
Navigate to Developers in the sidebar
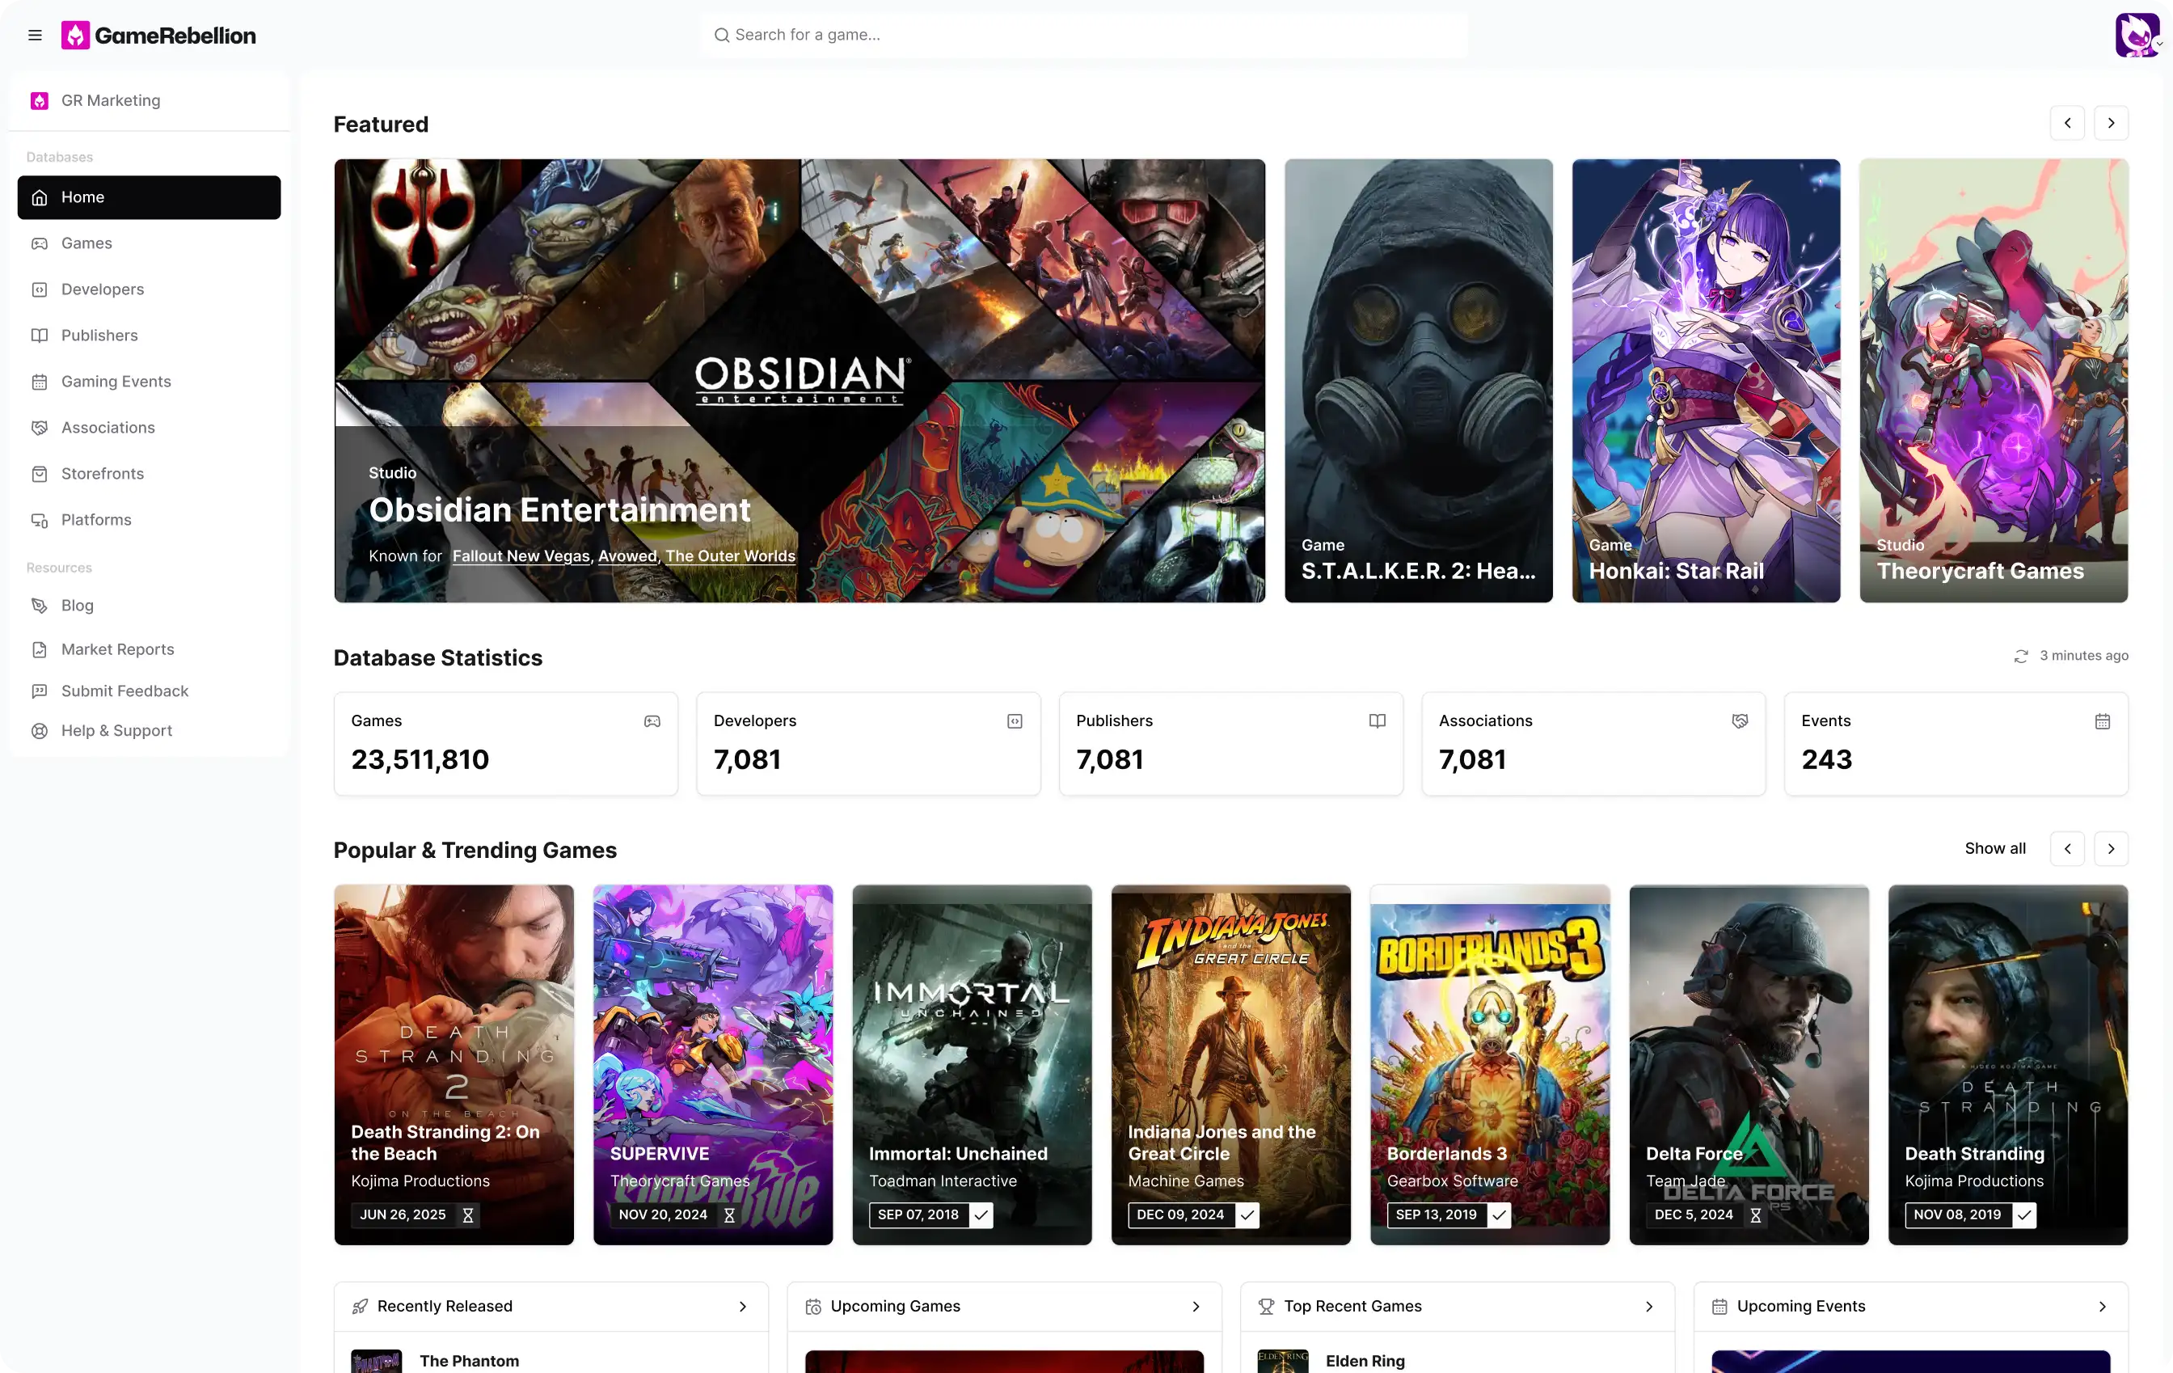(x=102, y=289)
